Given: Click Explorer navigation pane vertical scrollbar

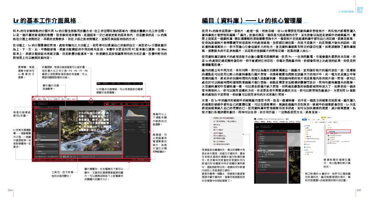Looking at the screenshot, I should (325, 140).
